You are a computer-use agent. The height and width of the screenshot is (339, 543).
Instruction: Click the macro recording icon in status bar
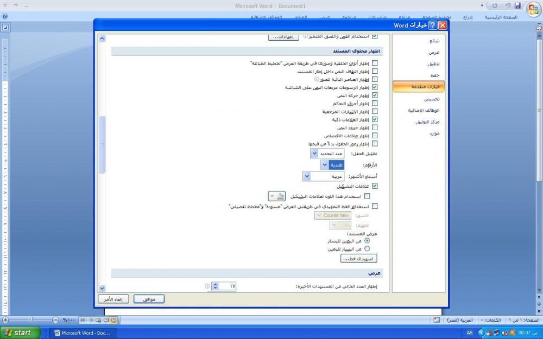437,320
